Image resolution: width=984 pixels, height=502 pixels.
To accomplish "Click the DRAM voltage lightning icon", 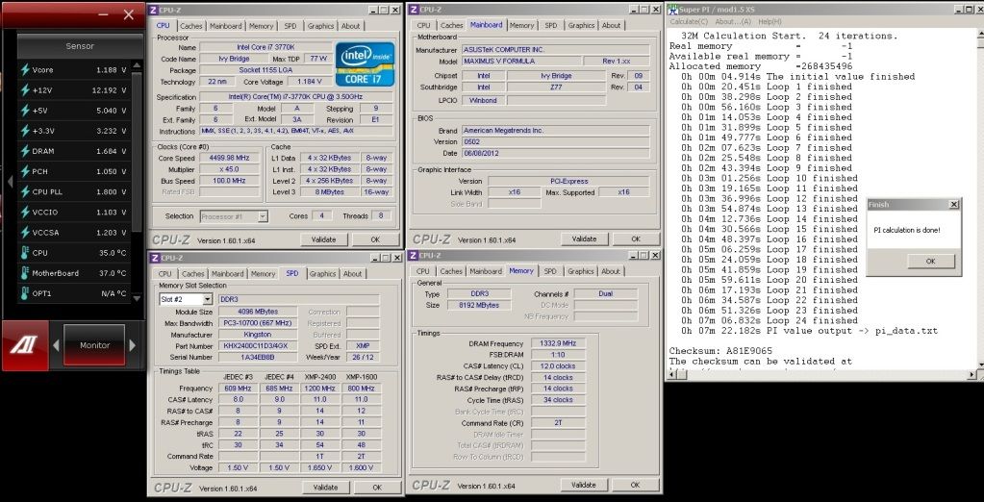I will tap(25, 150).
